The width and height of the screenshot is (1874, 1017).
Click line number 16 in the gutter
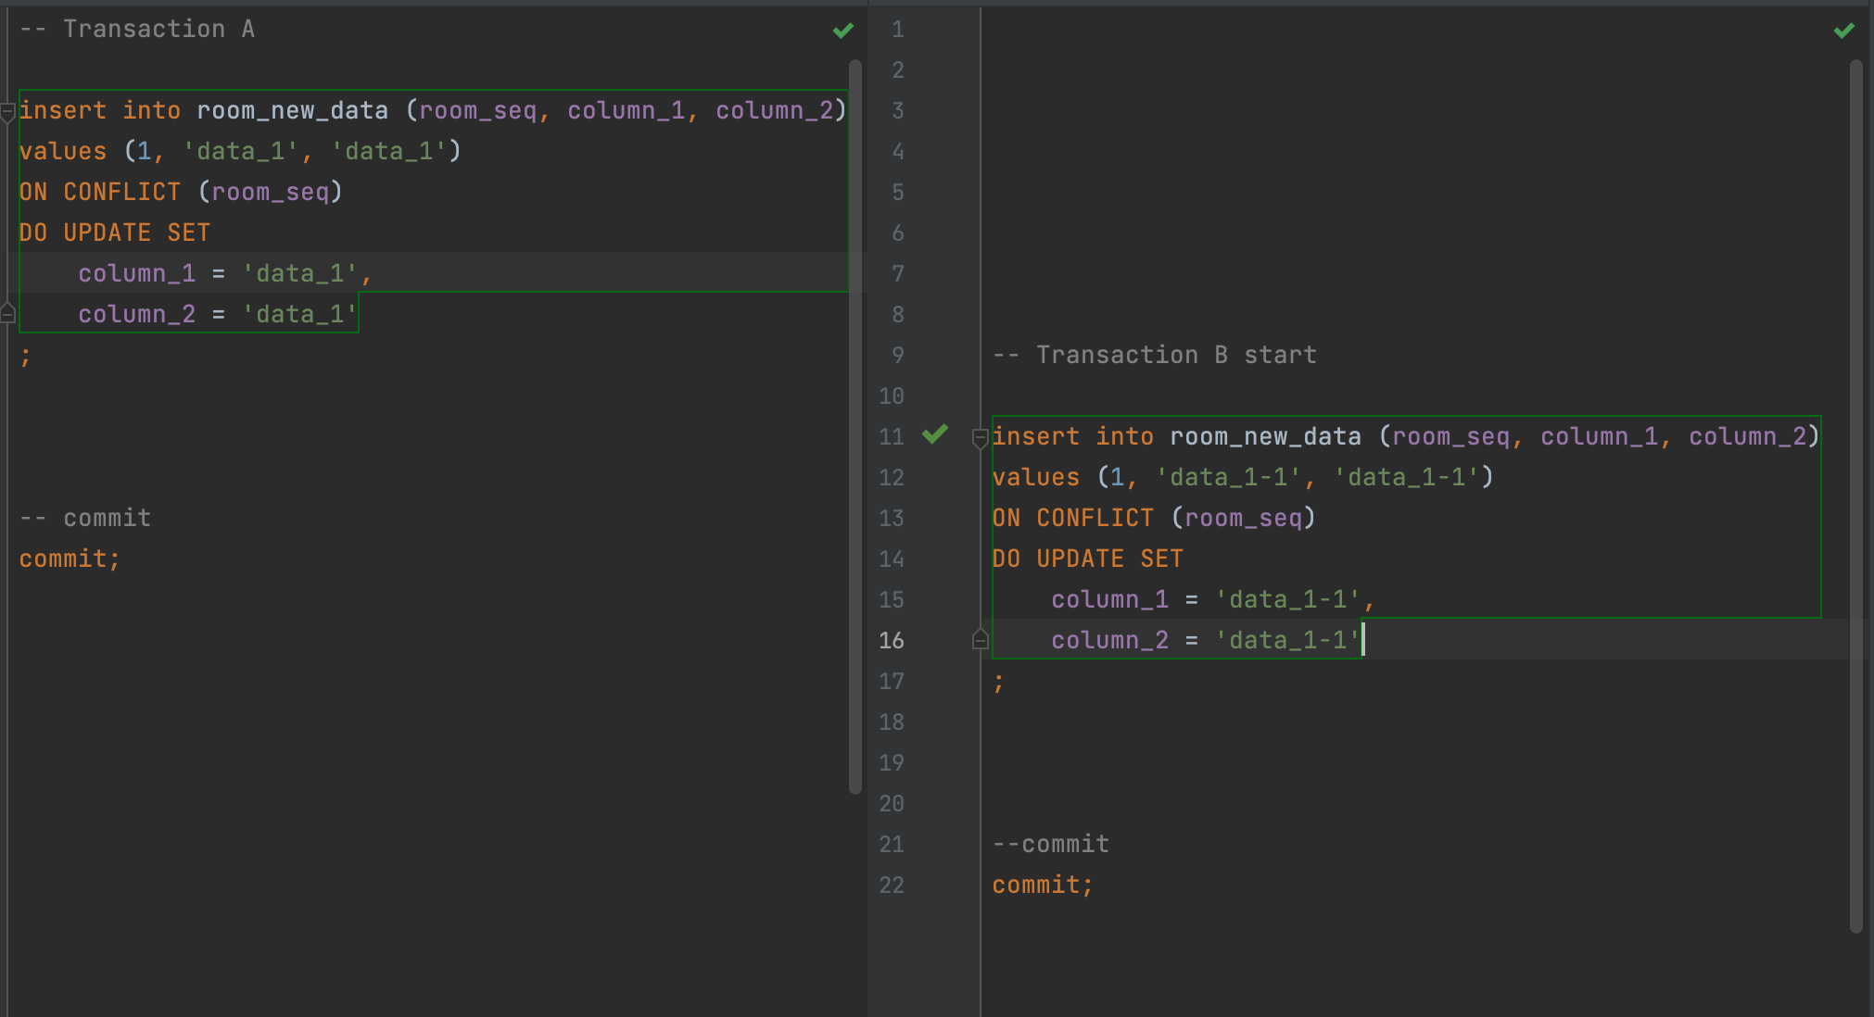[891, 640]
